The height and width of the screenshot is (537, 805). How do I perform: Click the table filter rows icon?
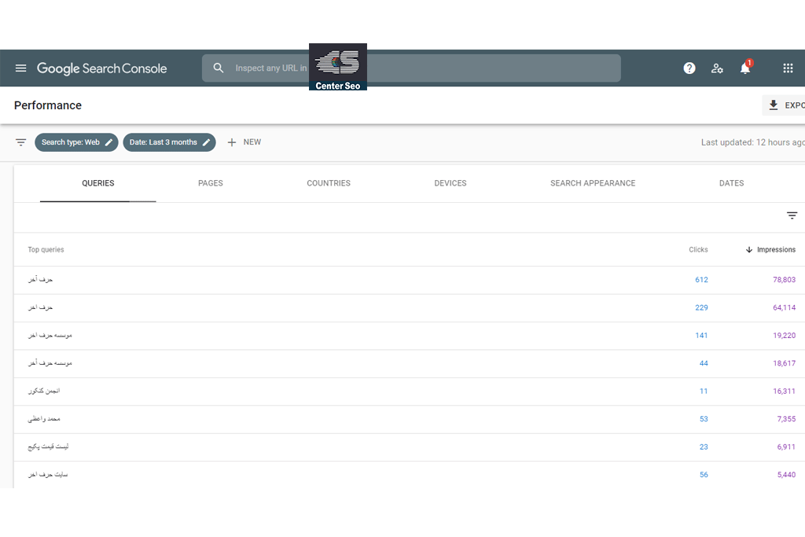[x=792, y=215]
